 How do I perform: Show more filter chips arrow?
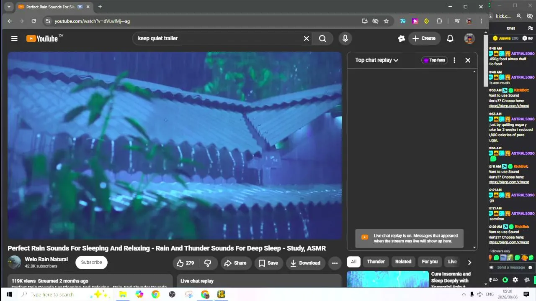coord(469,262)
